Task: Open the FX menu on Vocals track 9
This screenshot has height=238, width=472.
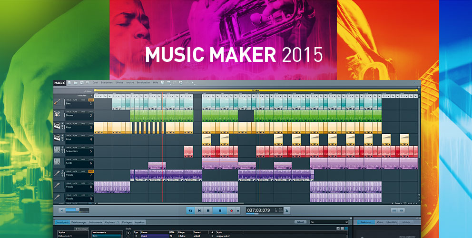Action: click(91, 195)
